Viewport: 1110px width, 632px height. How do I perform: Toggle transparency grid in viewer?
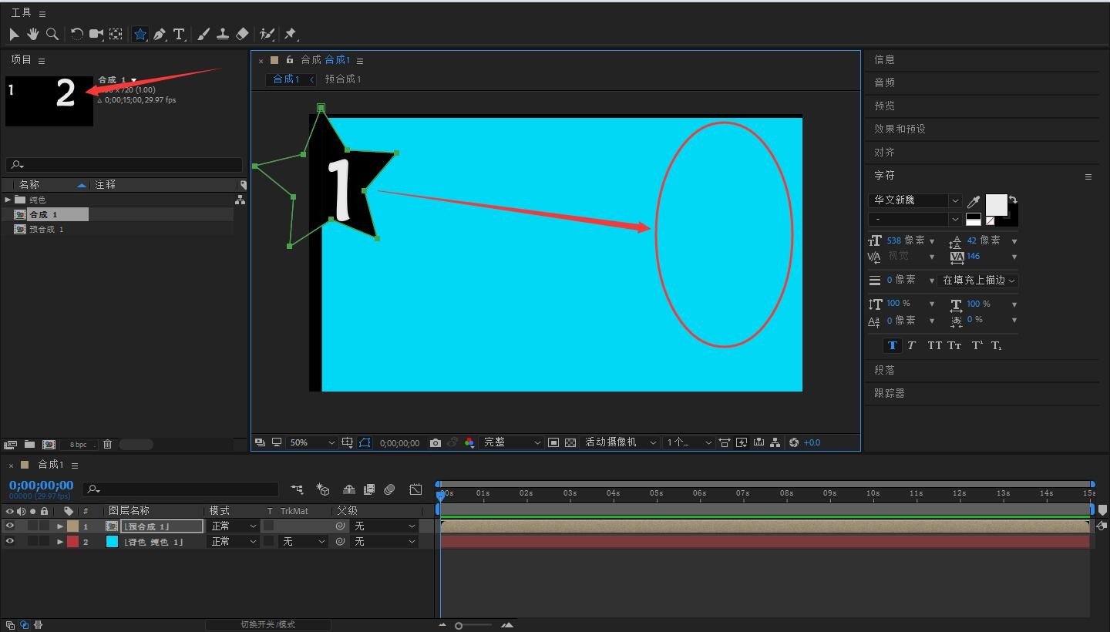(x=570, y=442)
